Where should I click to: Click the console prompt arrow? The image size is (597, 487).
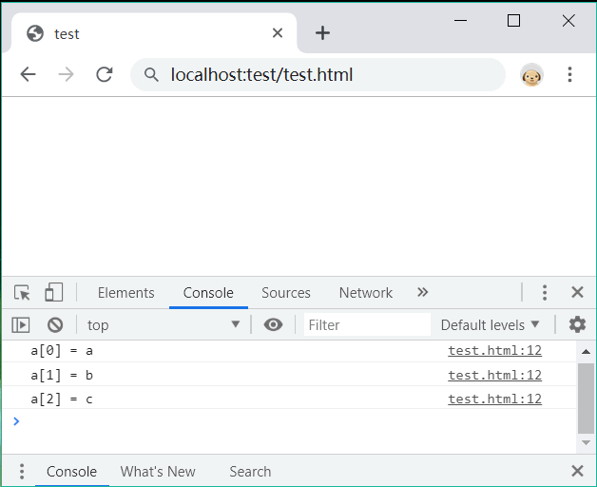point(16,421)
